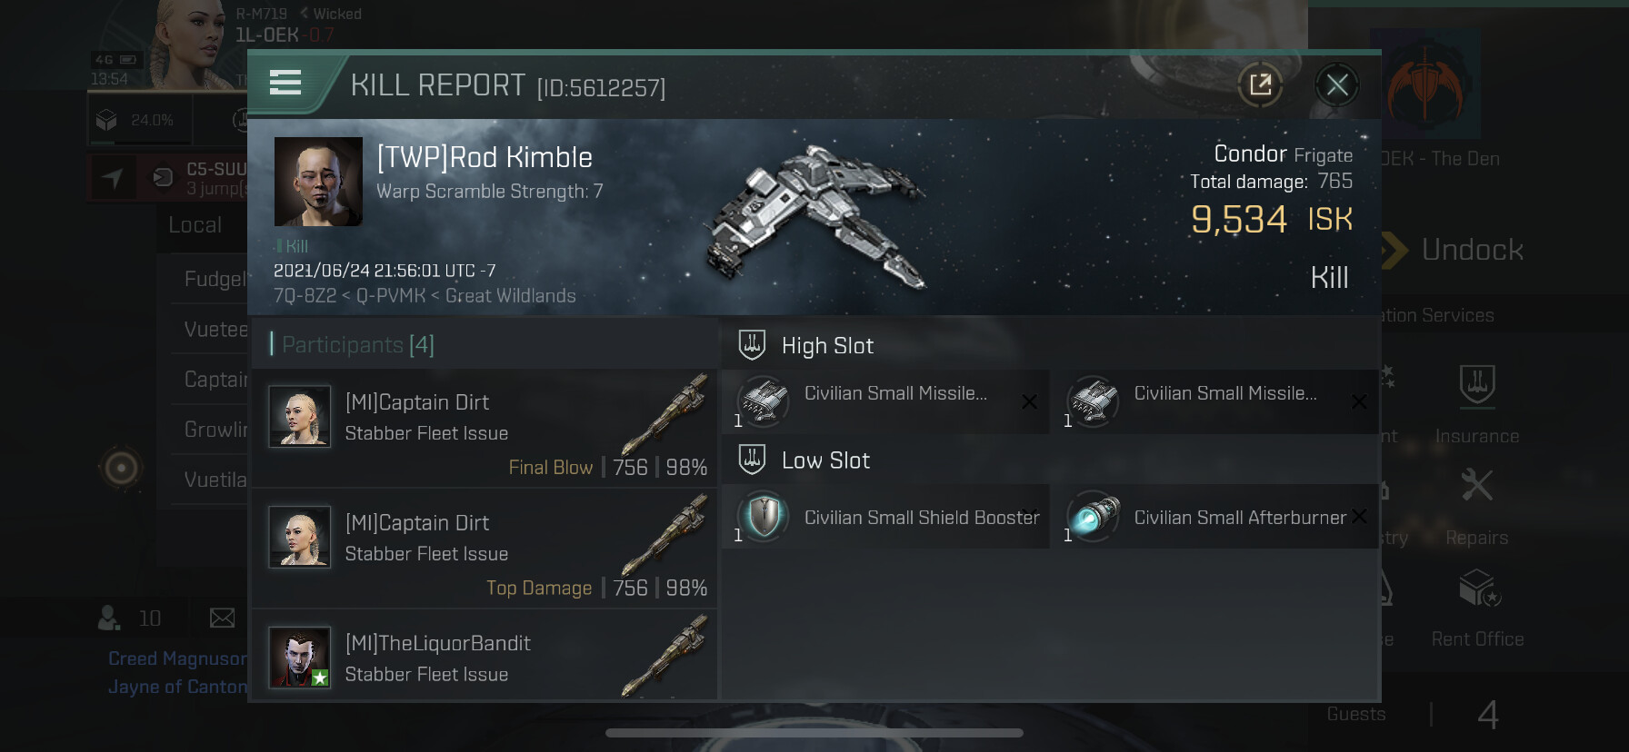
Task: Select second Civilian Small Missile launcher icon
Action: click(1092, 401)
